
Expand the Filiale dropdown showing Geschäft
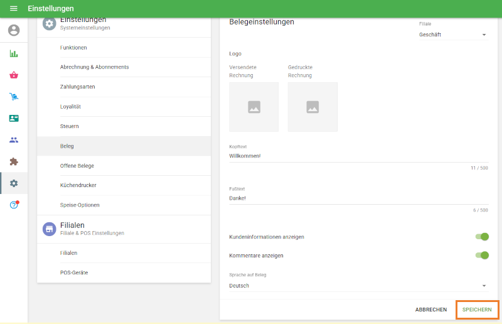[452, 35]
